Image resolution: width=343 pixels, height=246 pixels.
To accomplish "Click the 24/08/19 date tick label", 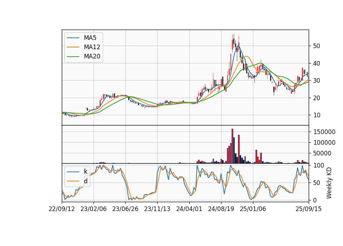I will pyautogui.click(x=221, y=209).
